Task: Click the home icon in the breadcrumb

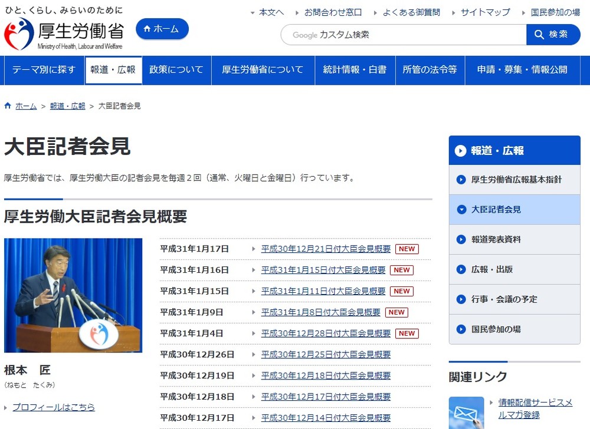Action: [x=6, y=105]
